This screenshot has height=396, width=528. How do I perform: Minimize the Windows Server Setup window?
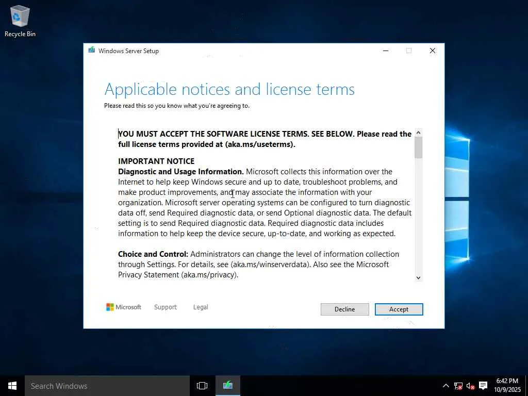tap(386, 51)
